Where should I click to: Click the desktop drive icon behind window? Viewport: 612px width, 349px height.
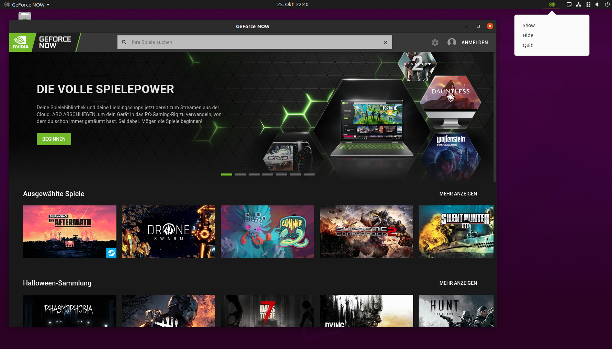tap(25, 16)
